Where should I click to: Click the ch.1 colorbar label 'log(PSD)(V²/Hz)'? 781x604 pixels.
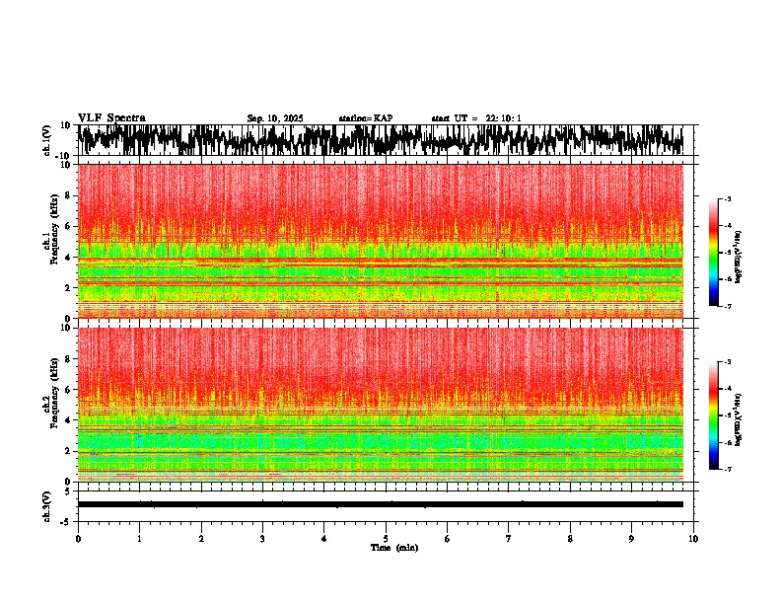coord(738,257)
